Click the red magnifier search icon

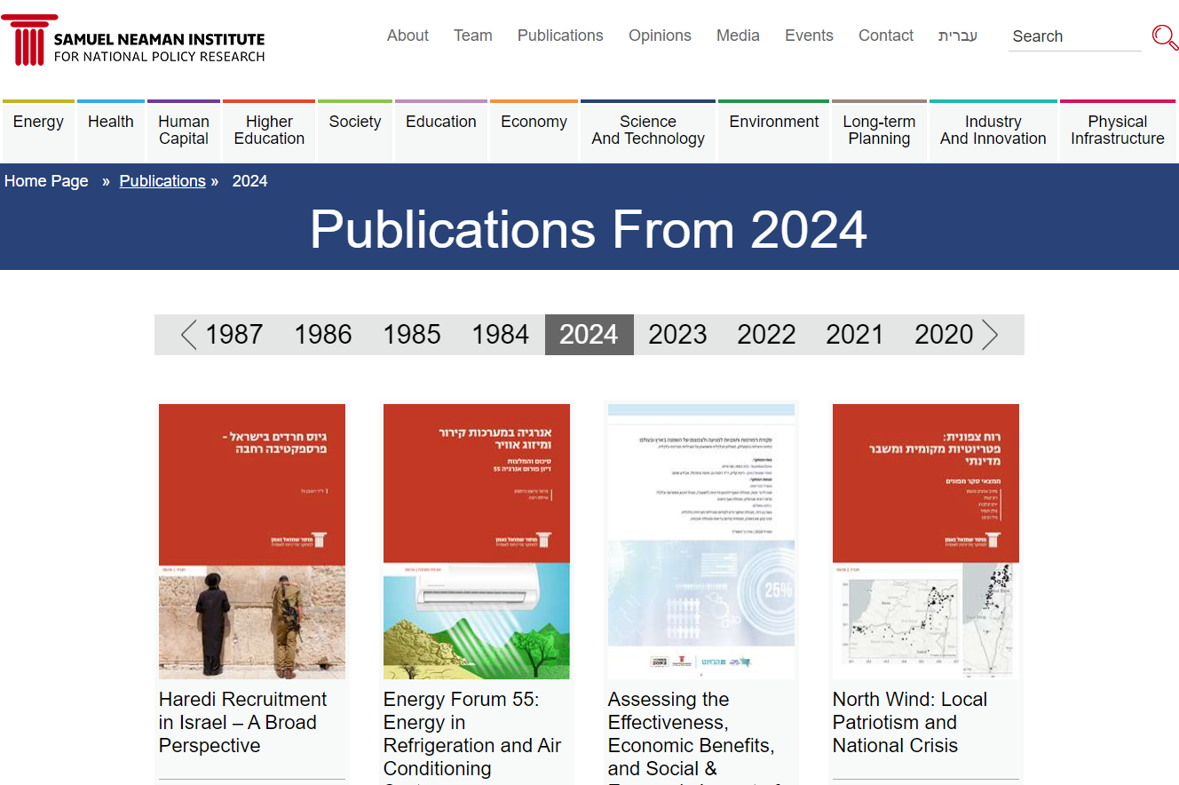1165,37
